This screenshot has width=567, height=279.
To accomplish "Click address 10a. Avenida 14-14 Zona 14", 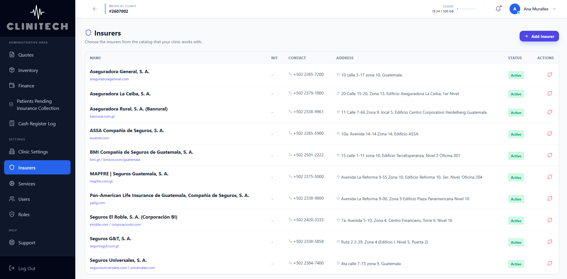I will pyautogui.click(x=380, y=134).
